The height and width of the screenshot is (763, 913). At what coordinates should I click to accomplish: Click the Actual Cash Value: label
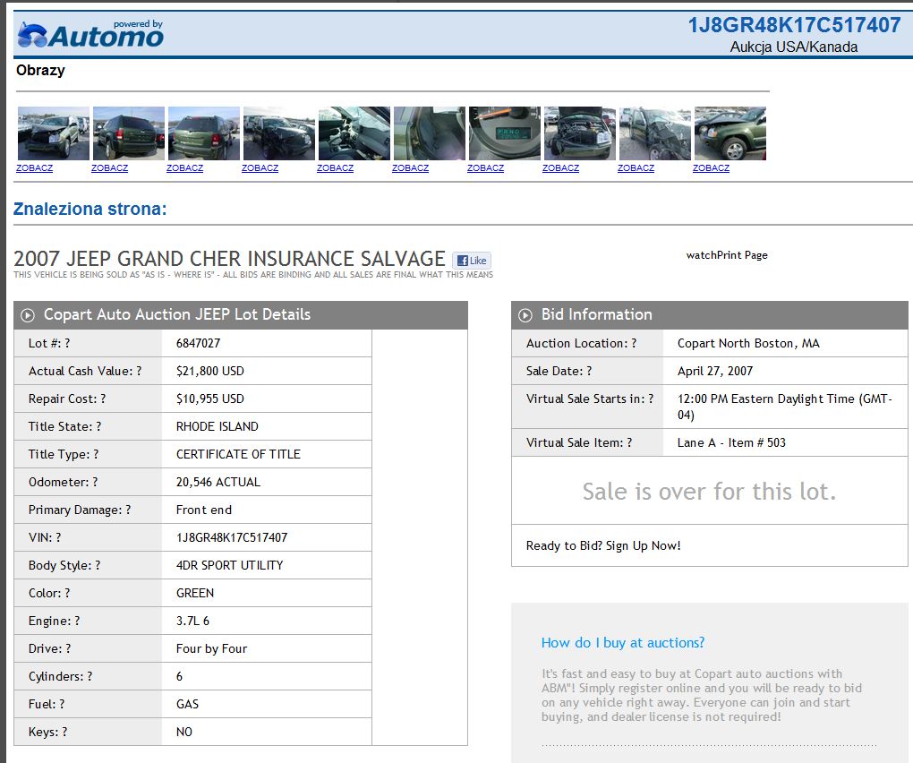click(85, 371)
